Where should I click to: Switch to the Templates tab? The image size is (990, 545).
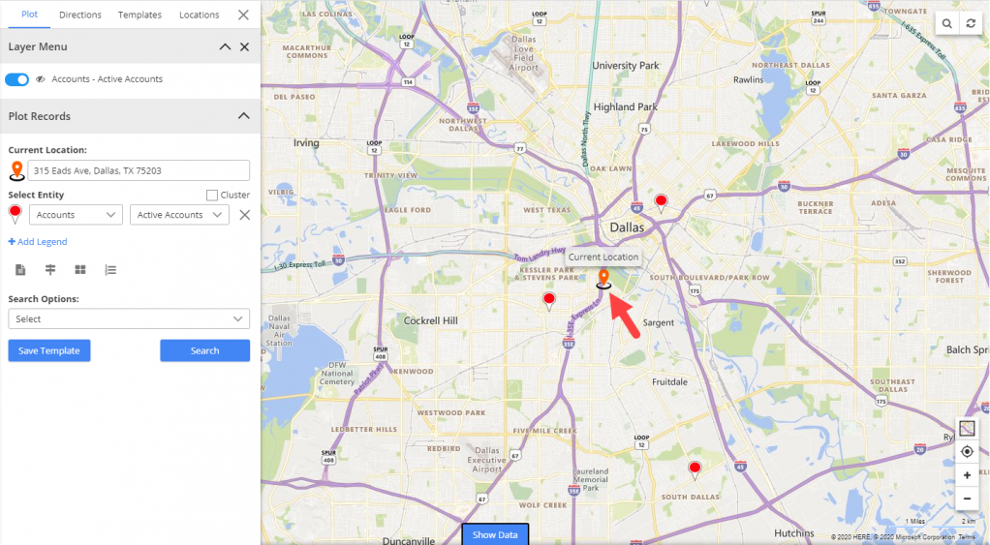point(139,15)
